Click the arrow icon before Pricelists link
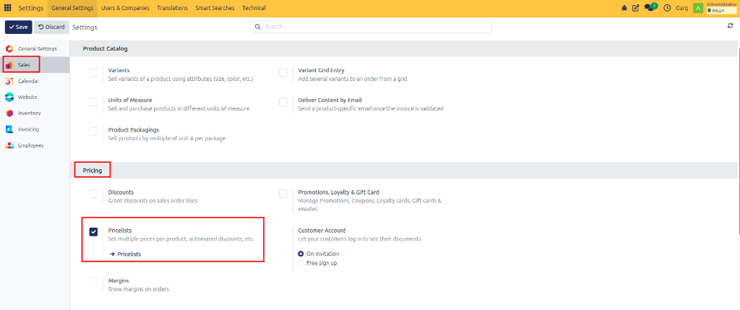The height and width of the screenshot is (310, 740). pos(112,254)
